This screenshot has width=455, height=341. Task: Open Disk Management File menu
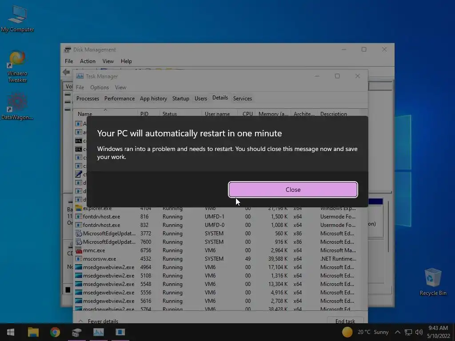(69, 61)
